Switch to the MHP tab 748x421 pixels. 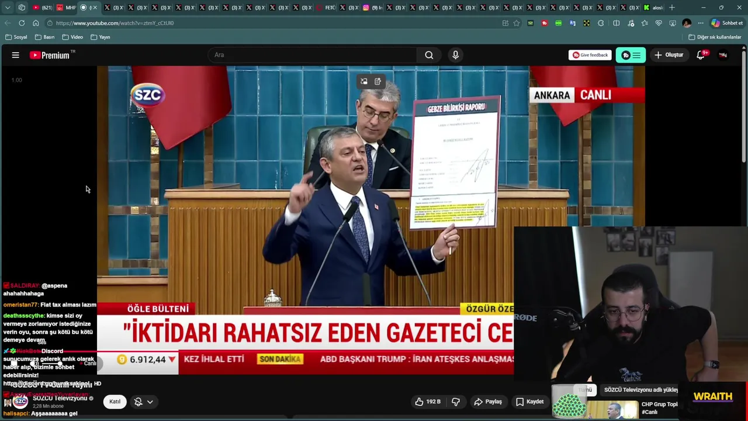tap(66, 8)
